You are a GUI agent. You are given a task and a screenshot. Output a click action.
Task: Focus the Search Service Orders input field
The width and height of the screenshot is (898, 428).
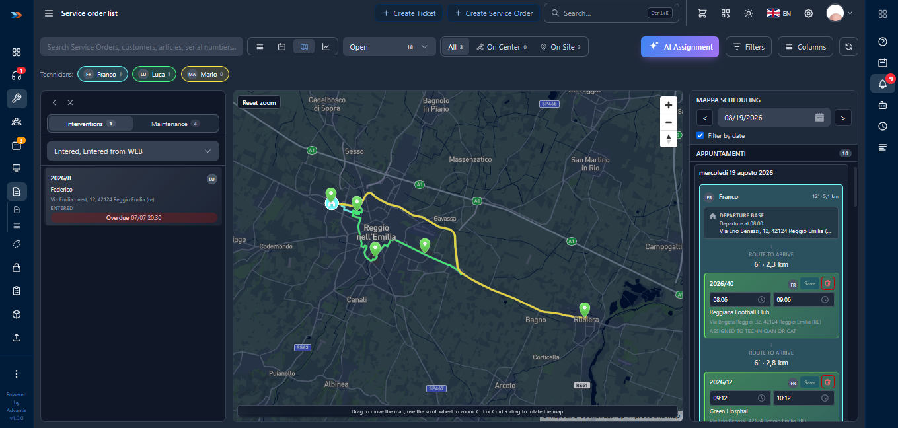pos(141,47)
